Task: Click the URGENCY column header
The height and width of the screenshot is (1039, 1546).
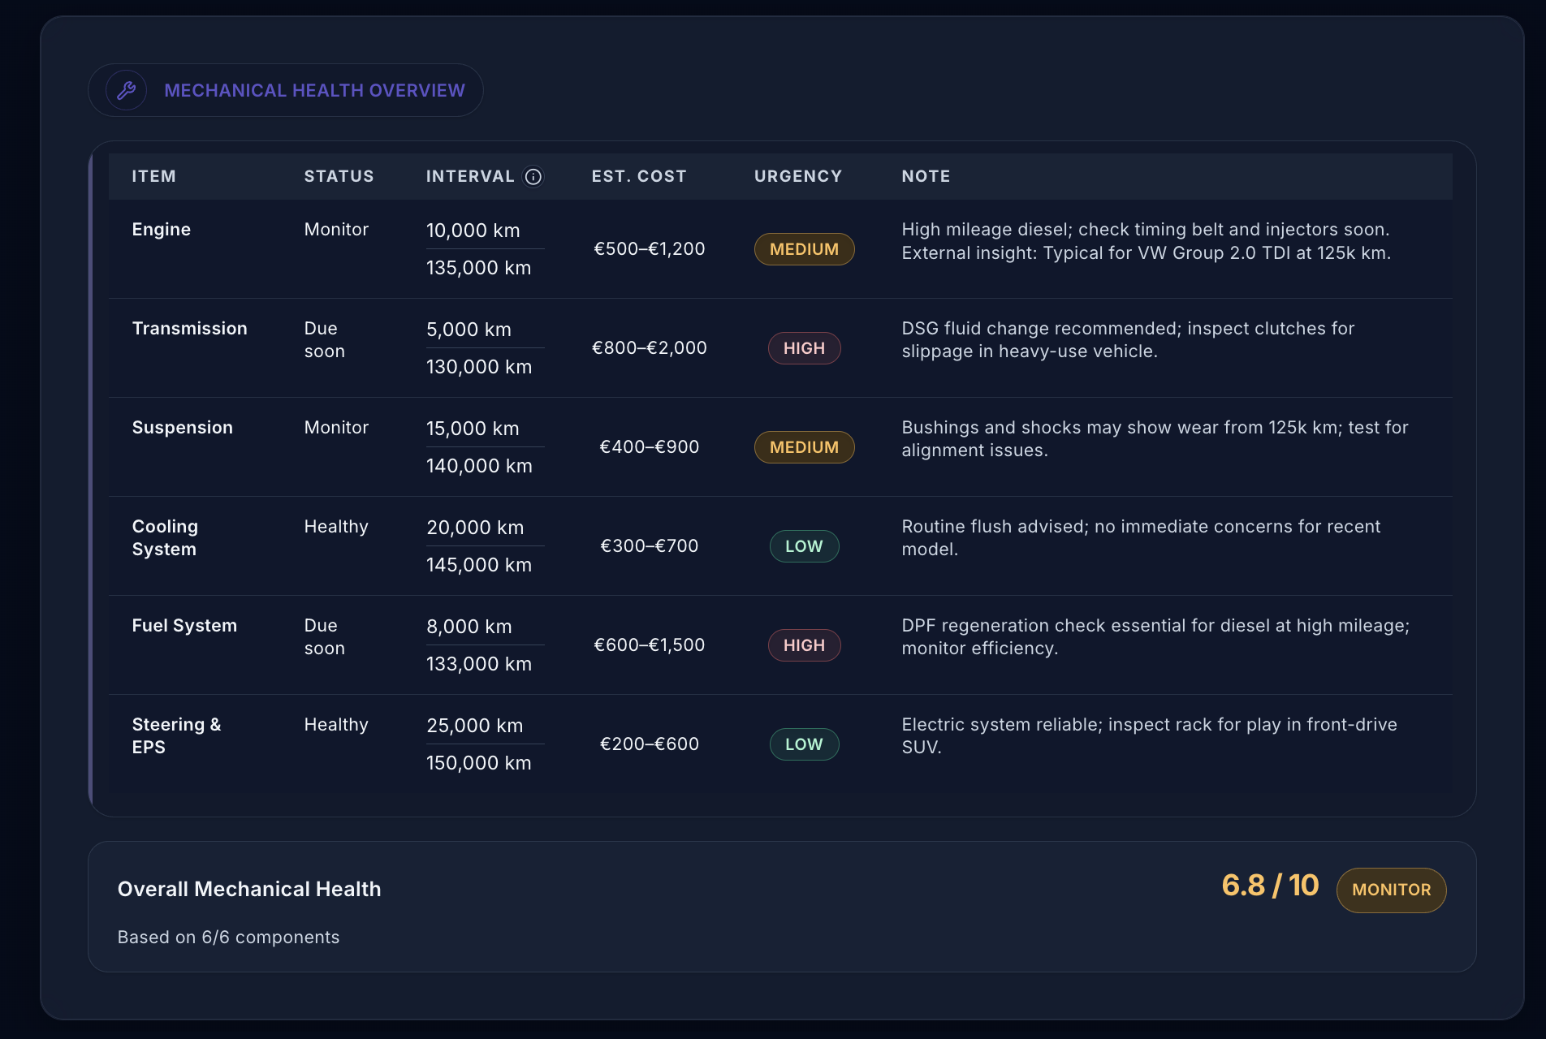Action: (797, 176)
